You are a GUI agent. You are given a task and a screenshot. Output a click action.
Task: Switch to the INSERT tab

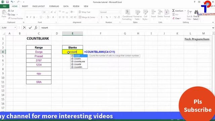25,6
